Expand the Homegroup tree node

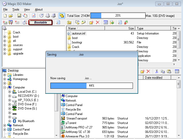4,79
